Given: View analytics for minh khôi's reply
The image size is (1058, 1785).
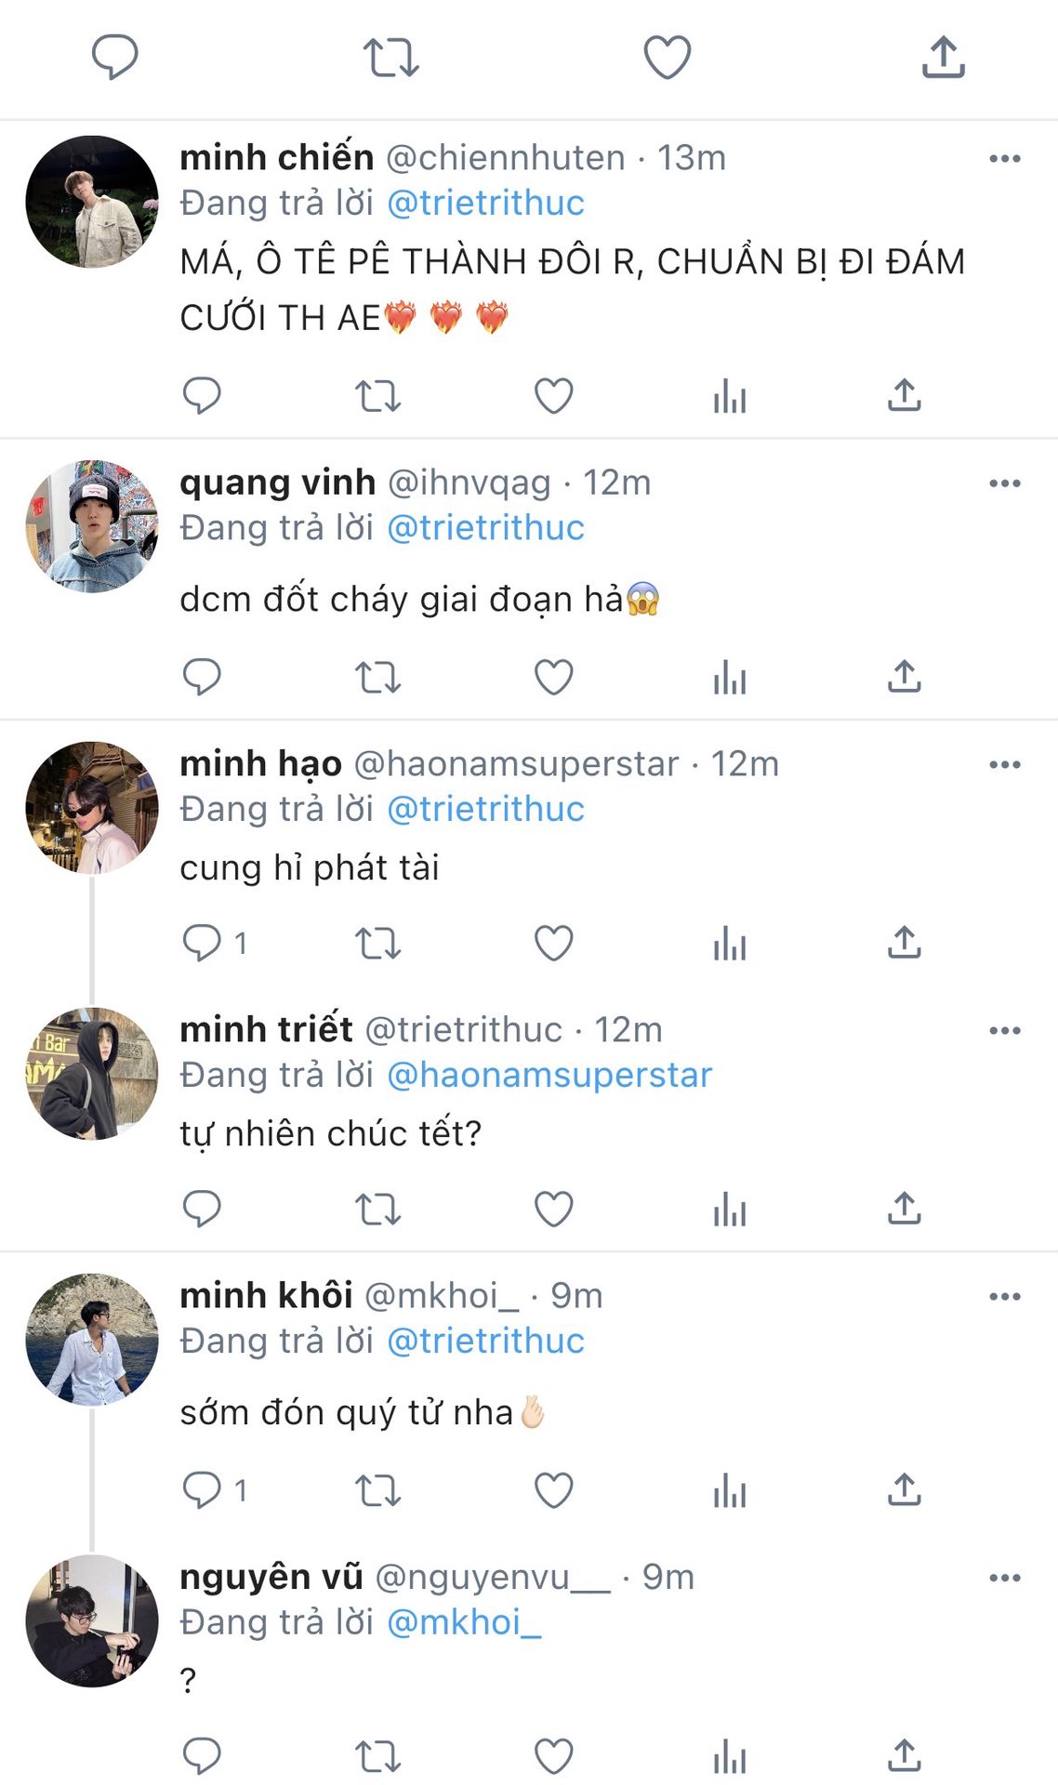Looking at the screenshot, I should pos(730,1490).
